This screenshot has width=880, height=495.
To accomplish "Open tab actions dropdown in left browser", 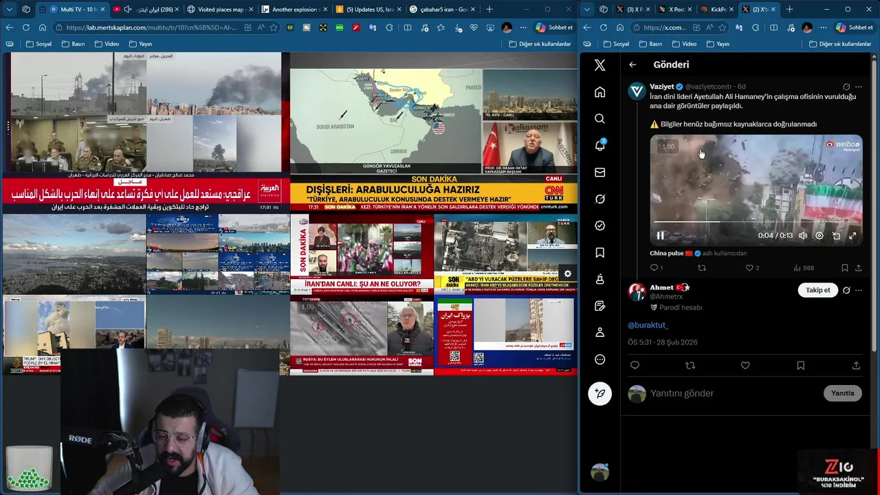I will [x=10, y=10].
